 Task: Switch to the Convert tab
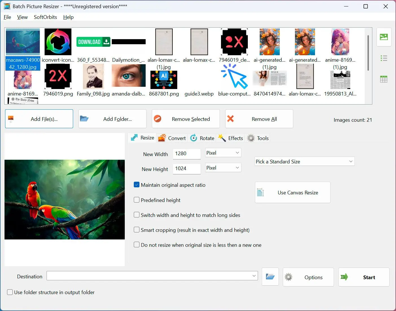[172, 138]
